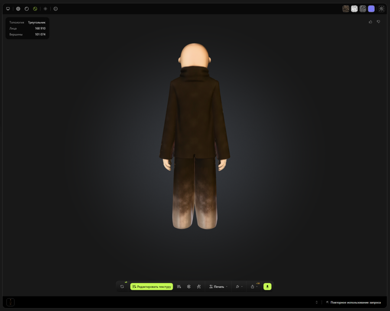390x311 pixels.
Task: Click Повторное использование запроса link
Action: coord(354,302)
